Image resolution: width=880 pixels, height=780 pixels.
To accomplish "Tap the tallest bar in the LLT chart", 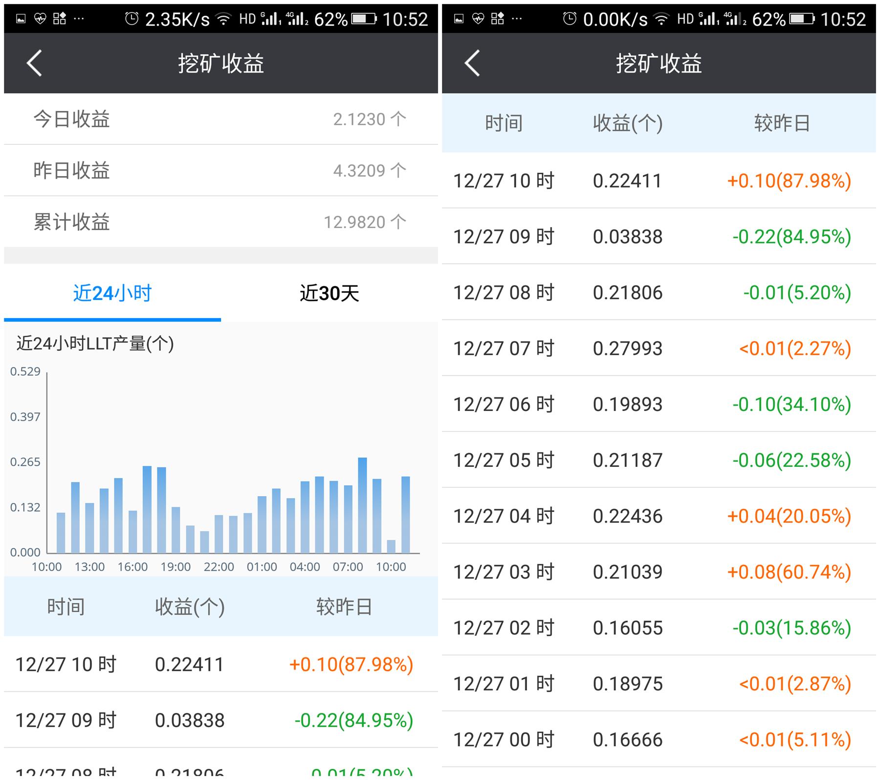I will [x=362, y=505].
